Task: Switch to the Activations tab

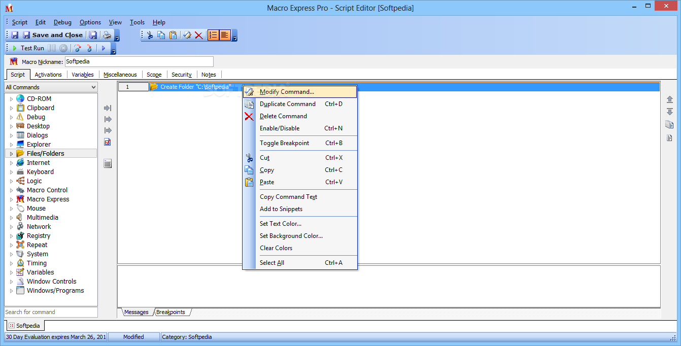Action: [x=48, y=75]
